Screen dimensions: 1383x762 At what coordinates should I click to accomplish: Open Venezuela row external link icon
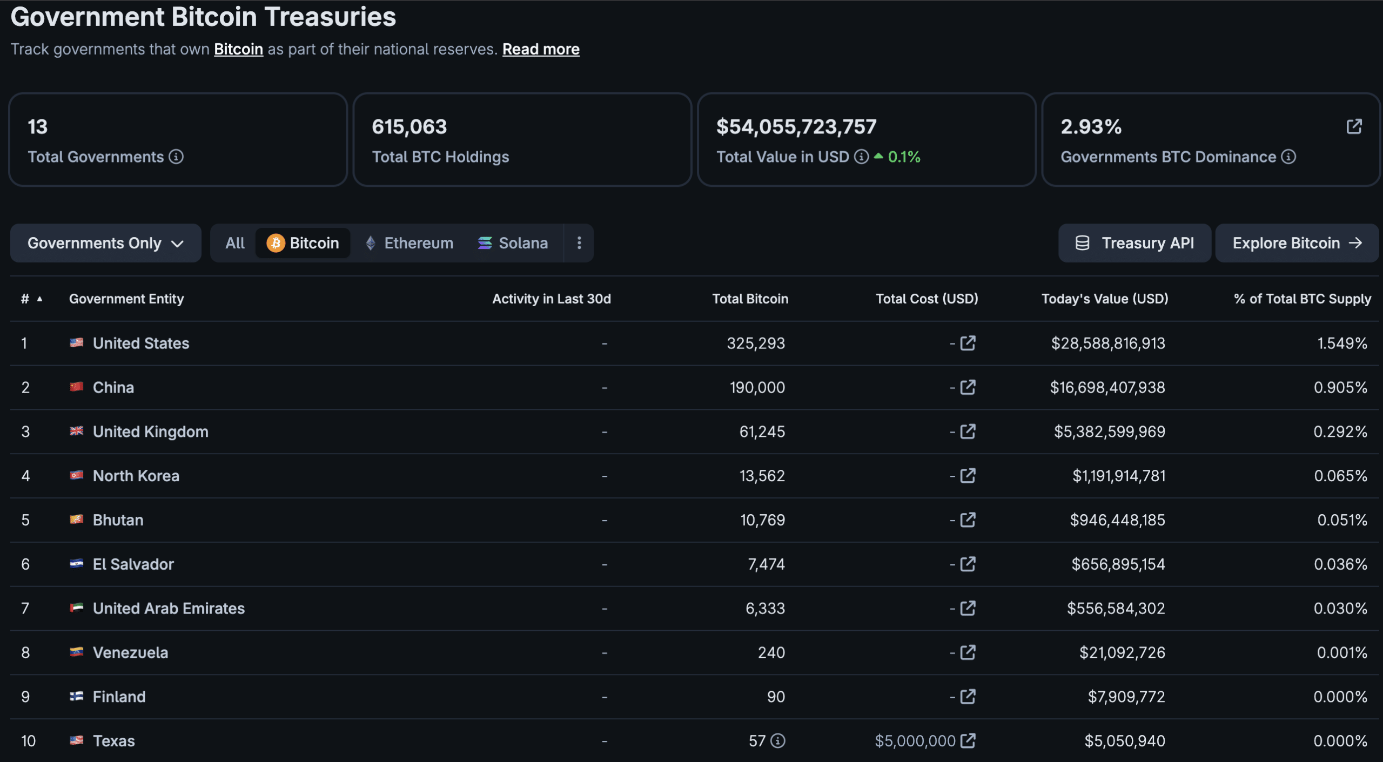968,652
